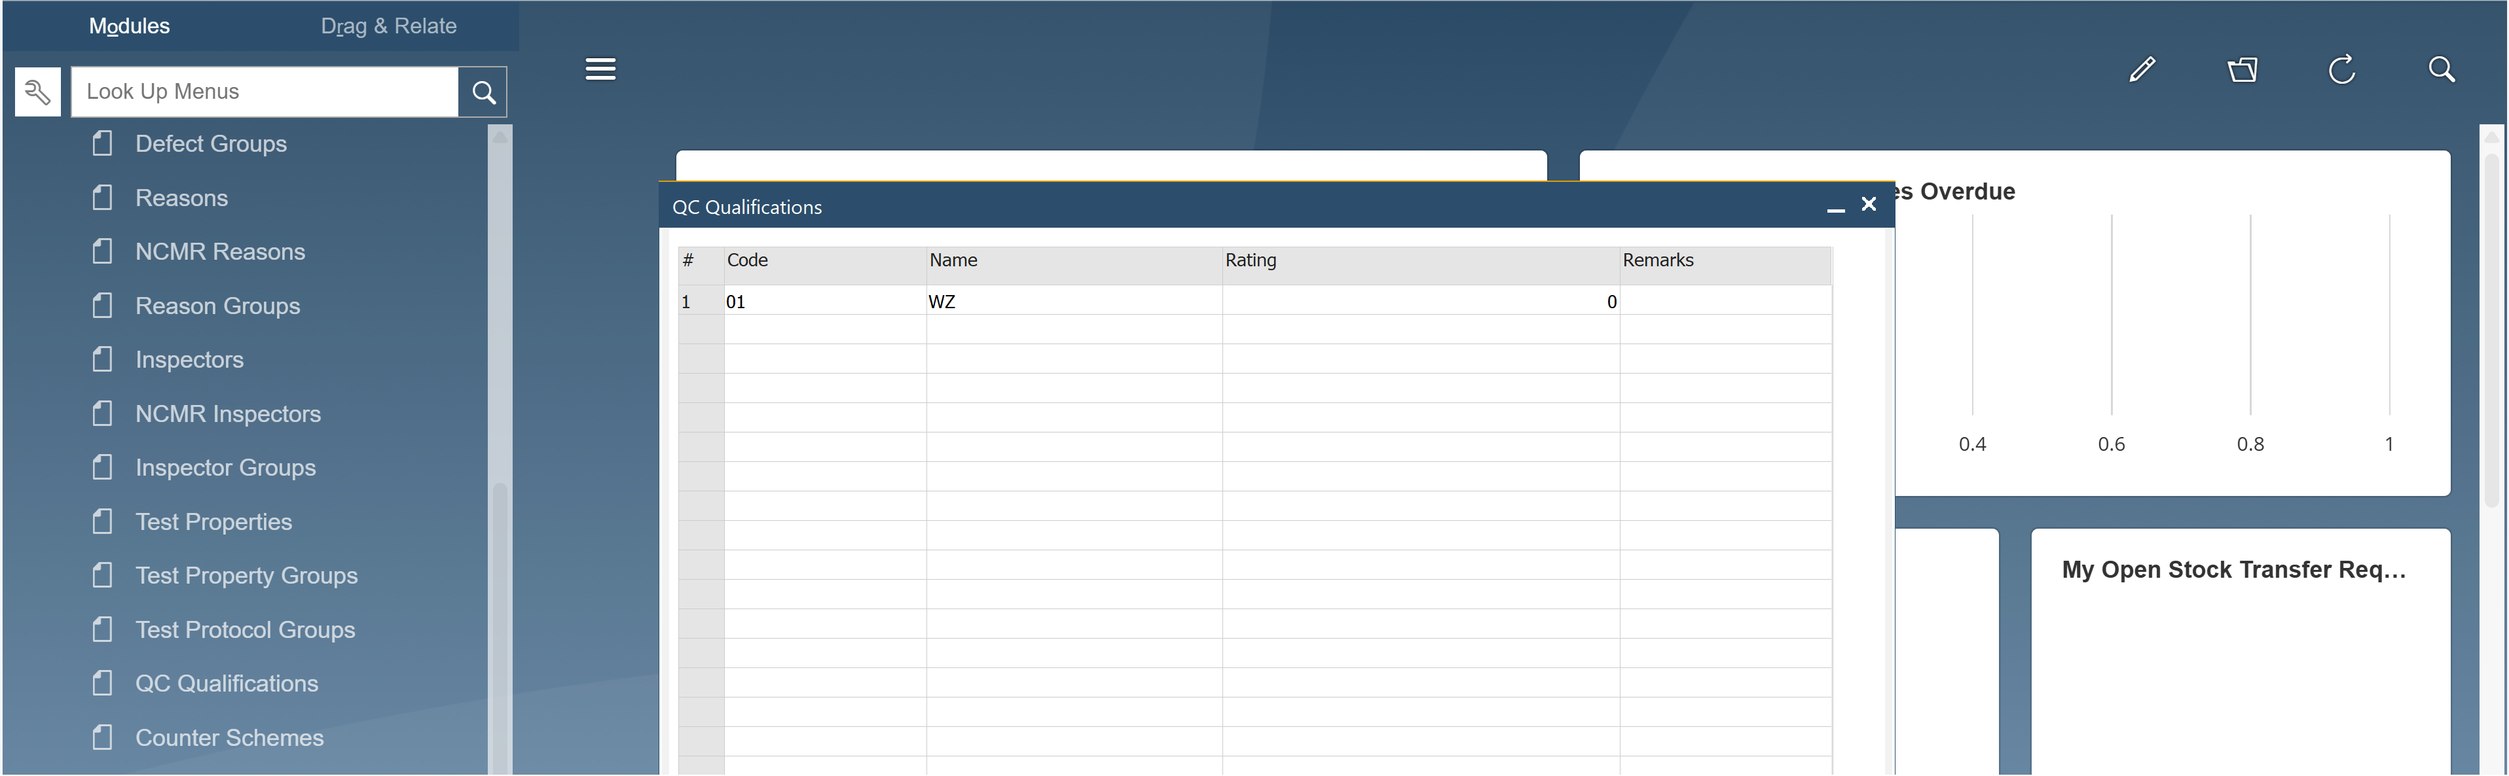The width and height of the screenshot is (2509, 776).
Task: Click the document icon beside Reasons
Action: [102, 198]
